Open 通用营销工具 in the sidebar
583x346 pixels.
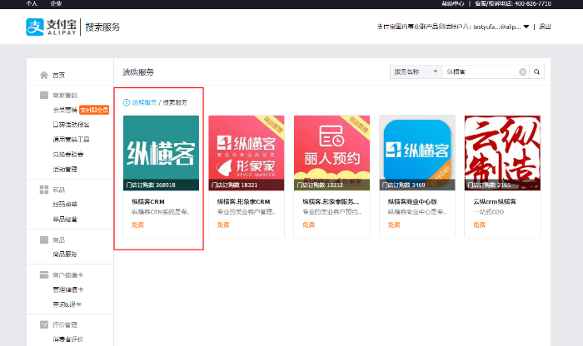(71, 140)
